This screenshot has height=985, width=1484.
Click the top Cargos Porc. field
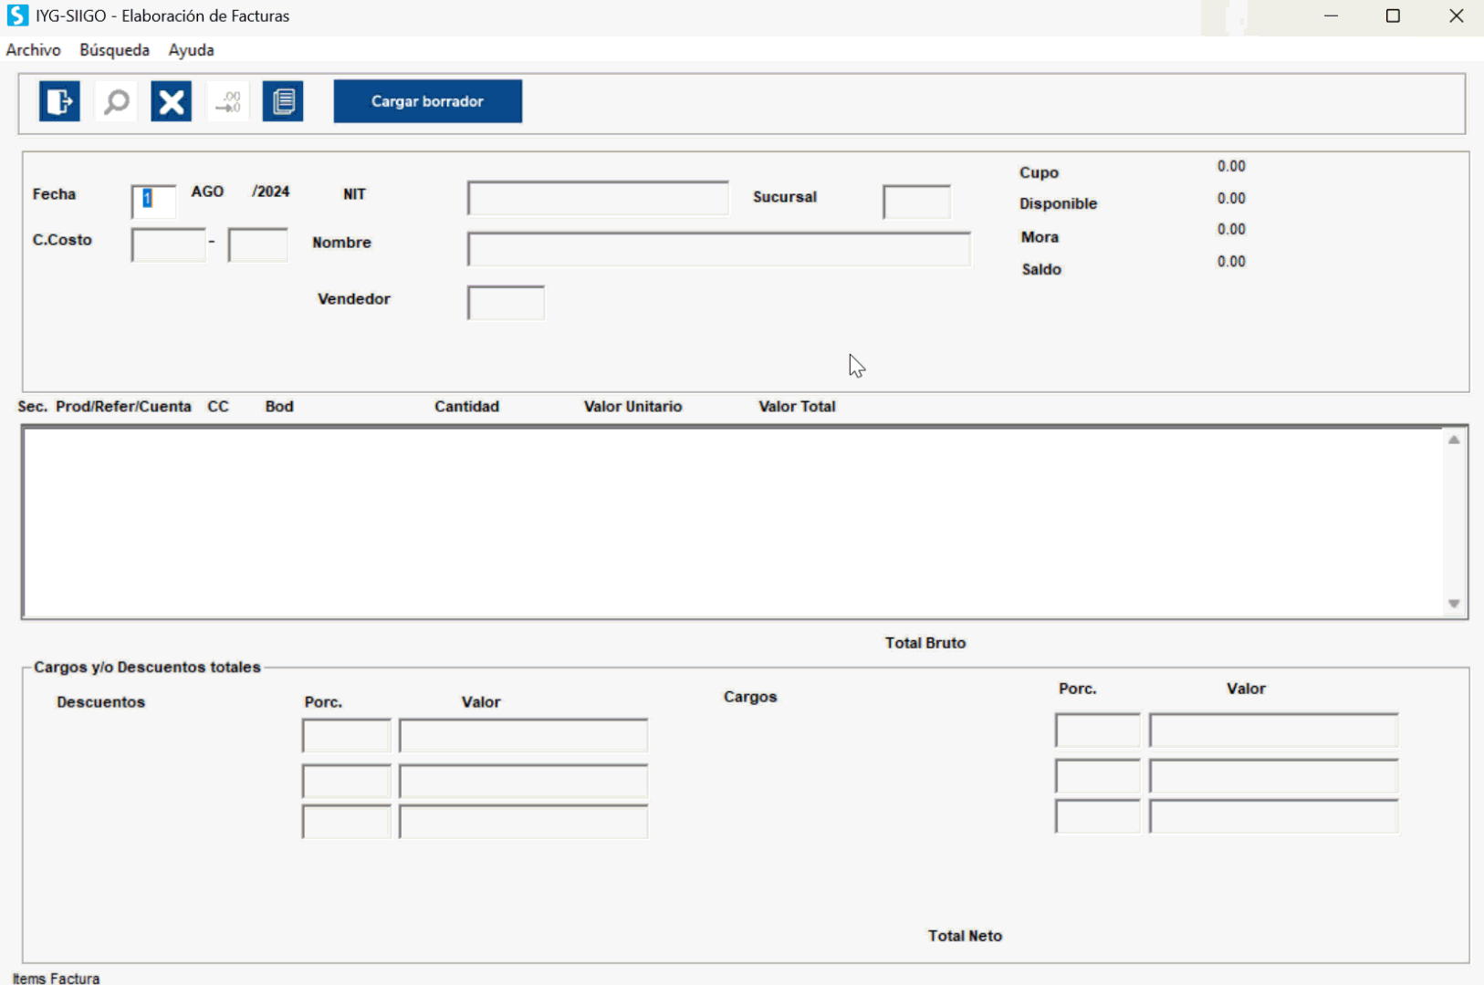point(1098,731)
